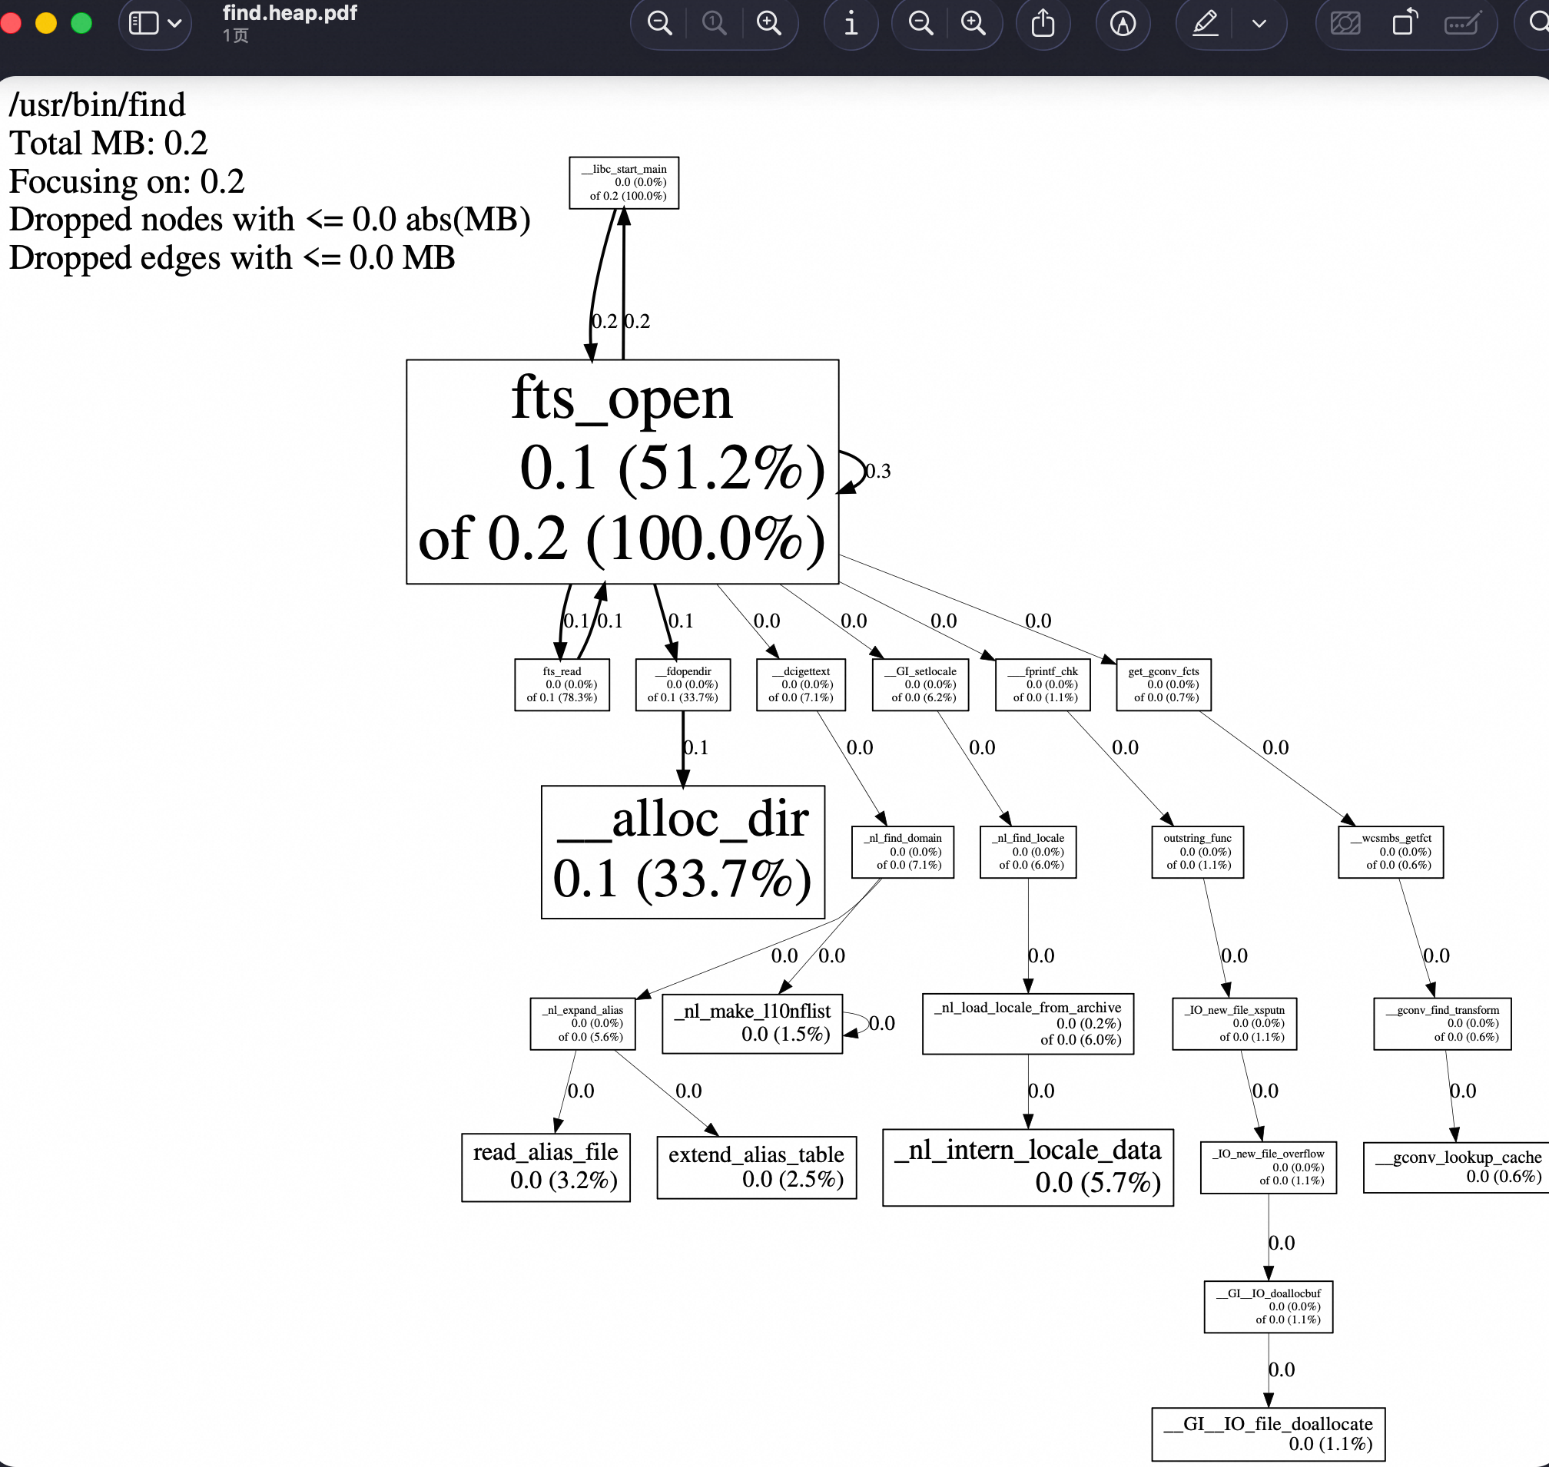
Task: Toggle the highlight pen tool
Action: [x=1205, y=24]
